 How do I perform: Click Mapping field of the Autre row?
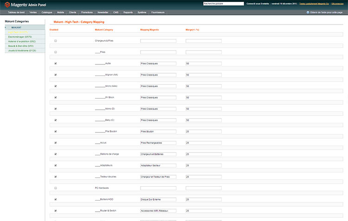click(158, 63)
